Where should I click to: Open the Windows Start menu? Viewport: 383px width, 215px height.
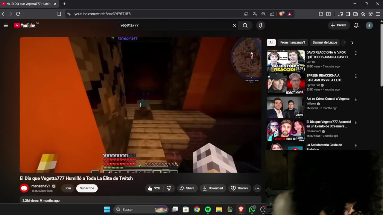(x=107, y=210)
